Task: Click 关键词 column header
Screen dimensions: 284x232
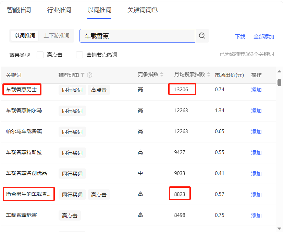Action: pyautogui.click(x=14, y=75)
